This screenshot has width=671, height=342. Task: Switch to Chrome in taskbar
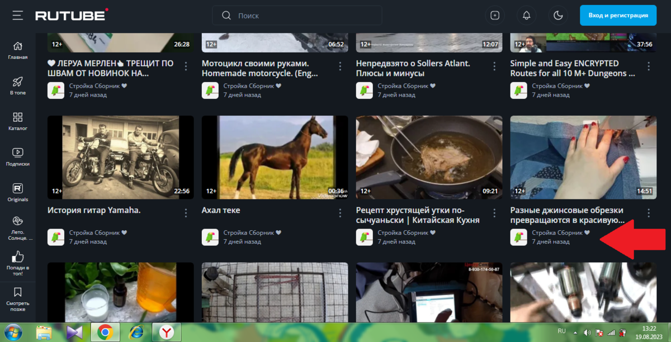(x=105, y=332)
